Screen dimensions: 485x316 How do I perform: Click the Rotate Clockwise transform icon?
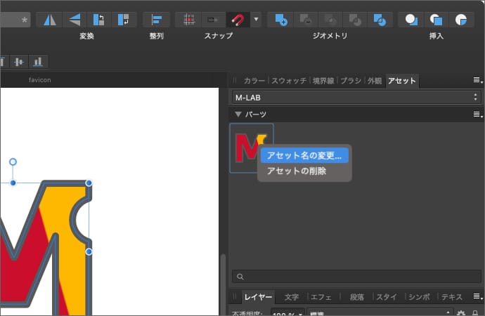coord(124,20)
